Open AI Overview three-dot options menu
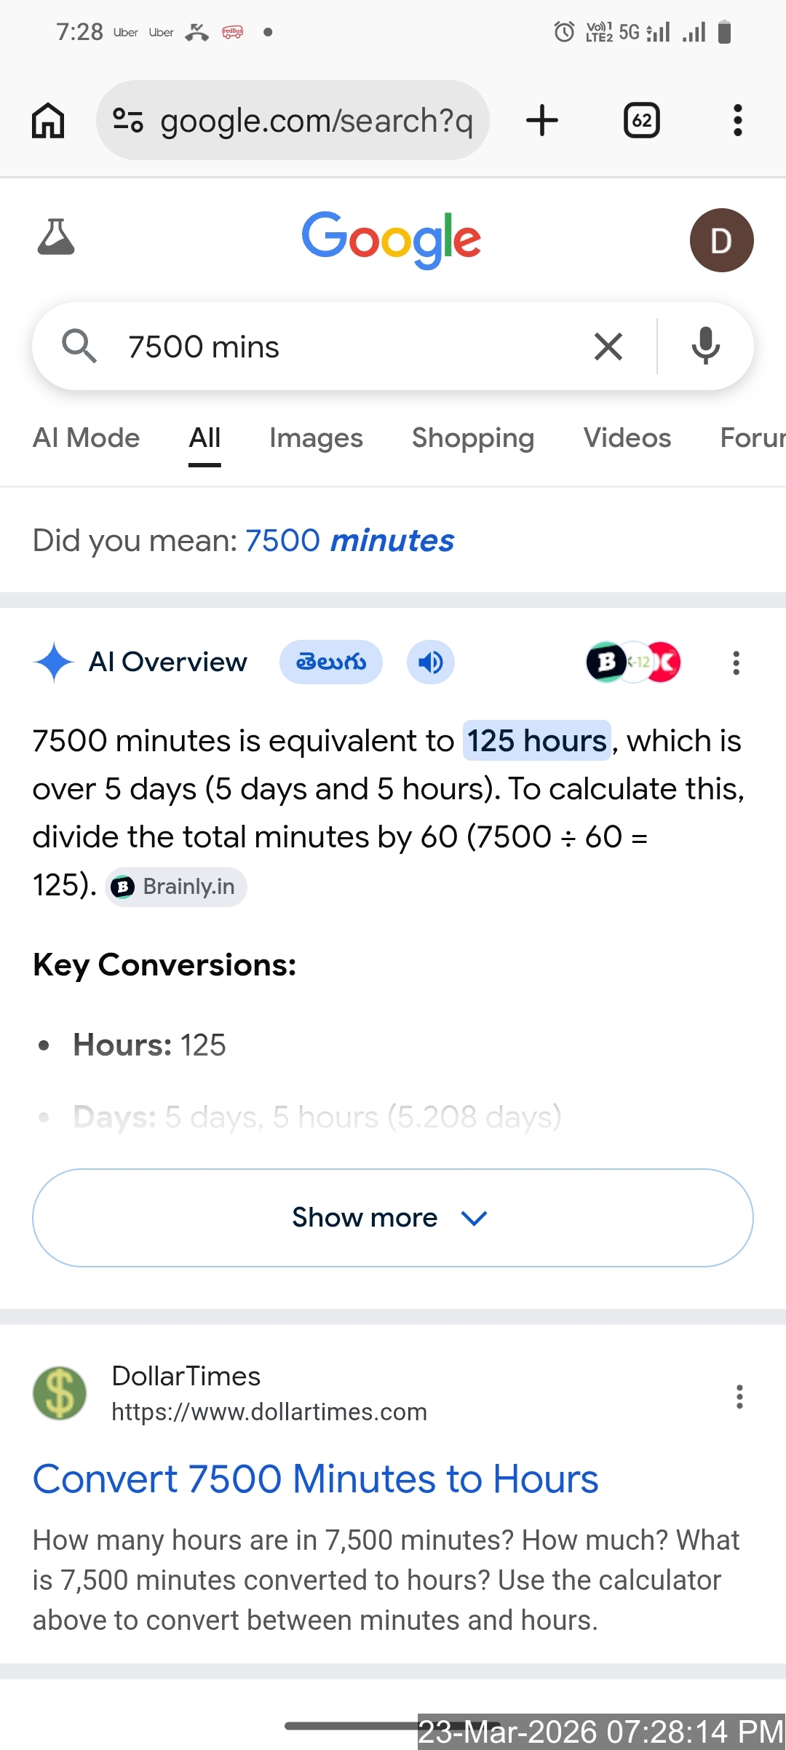The width and height of the screenshot is (786, 1750). click(x=737, y=663)
